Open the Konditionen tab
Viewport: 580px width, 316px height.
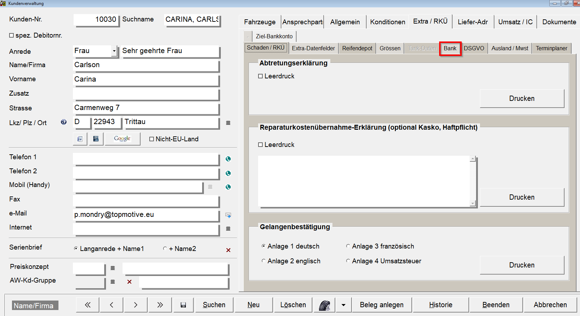point(388,22)
